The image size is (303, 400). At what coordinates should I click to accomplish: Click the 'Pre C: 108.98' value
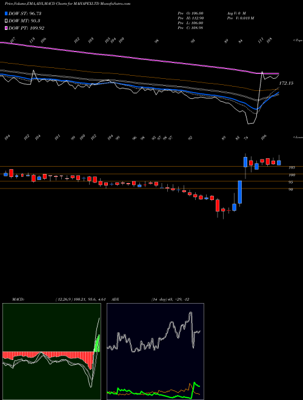190,28
